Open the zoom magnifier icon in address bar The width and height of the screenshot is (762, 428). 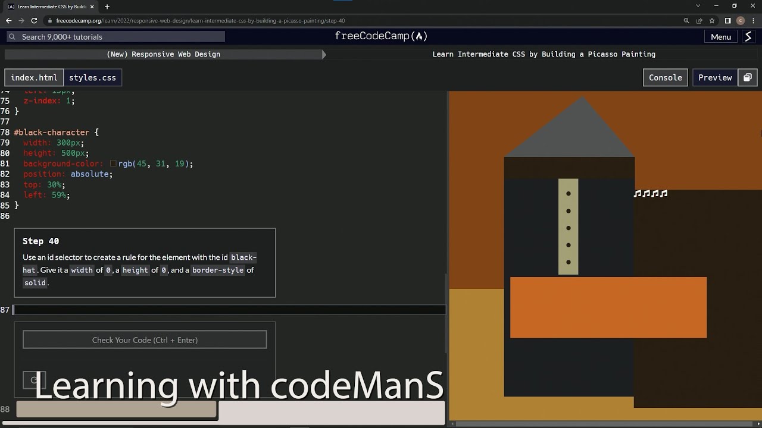(x=686, y=21)
